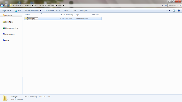Open the Organizar menu
The image size is (182, 102).
[x=7, y=10]
